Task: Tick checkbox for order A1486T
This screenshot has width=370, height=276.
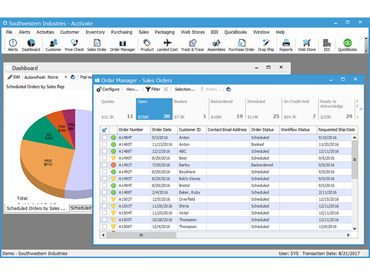Action: pos(105,151)
